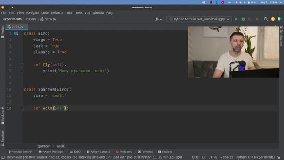Click the birds.py breadcrumb in navigation bar
Screen dimensions: 284x160
click(48, 19)
